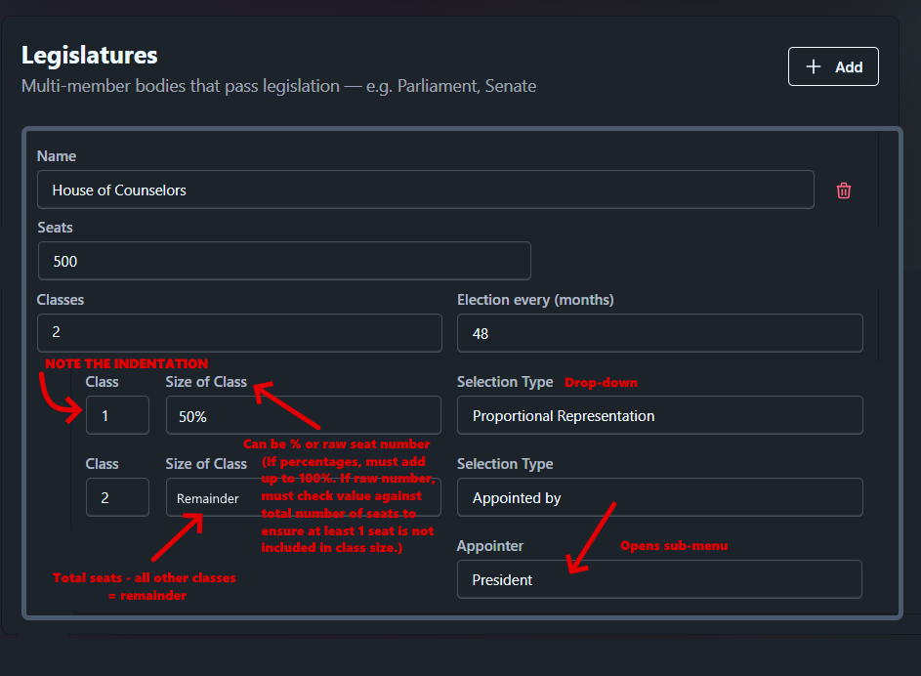The height and width of the screenshot is (676, 921).
Task: Click the Multi-member bodies description text
Action: 278,86
